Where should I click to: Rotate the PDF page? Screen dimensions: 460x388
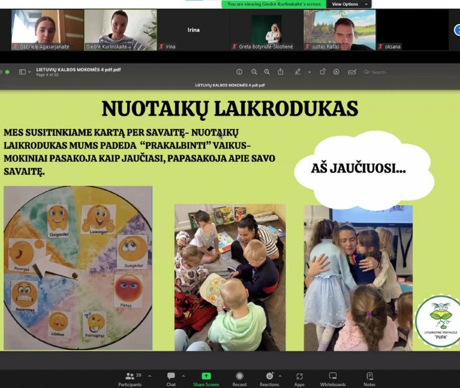pyautogui.click(x=323, y=72)
